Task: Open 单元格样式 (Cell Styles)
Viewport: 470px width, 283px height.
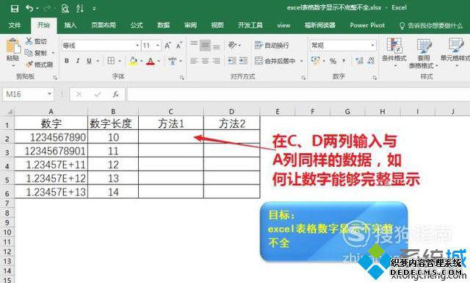Action: tap(455, 53)
